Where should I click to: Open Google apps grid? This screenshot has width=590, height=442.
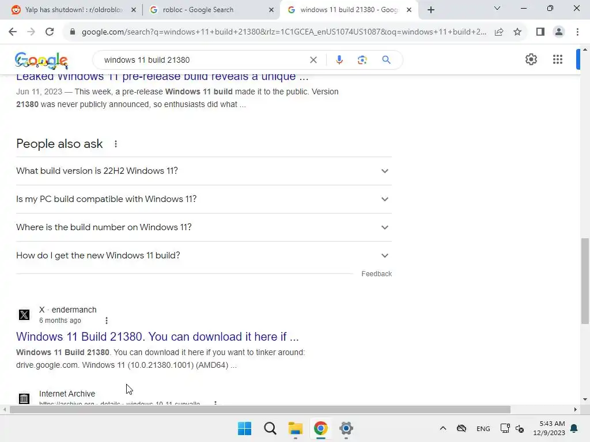(558, 59)
